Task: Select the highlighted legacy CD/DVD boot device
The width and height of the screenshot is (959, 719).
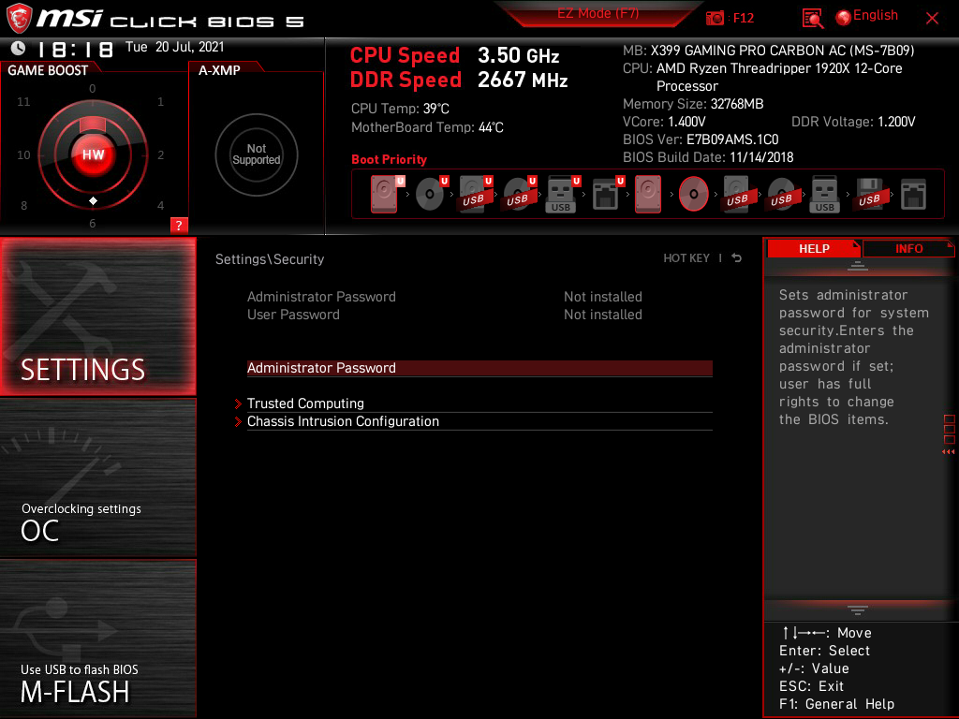Action: (x=694, y=194)
